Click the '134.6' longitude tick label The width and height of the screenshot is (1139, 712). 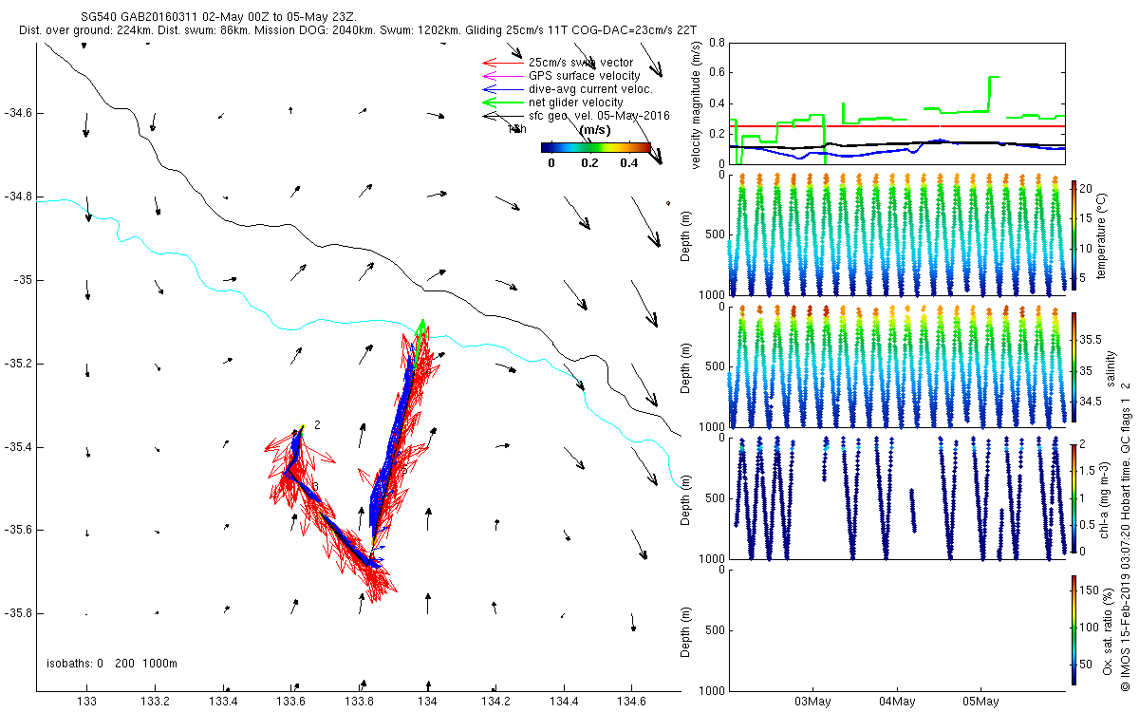coord(632,702)
